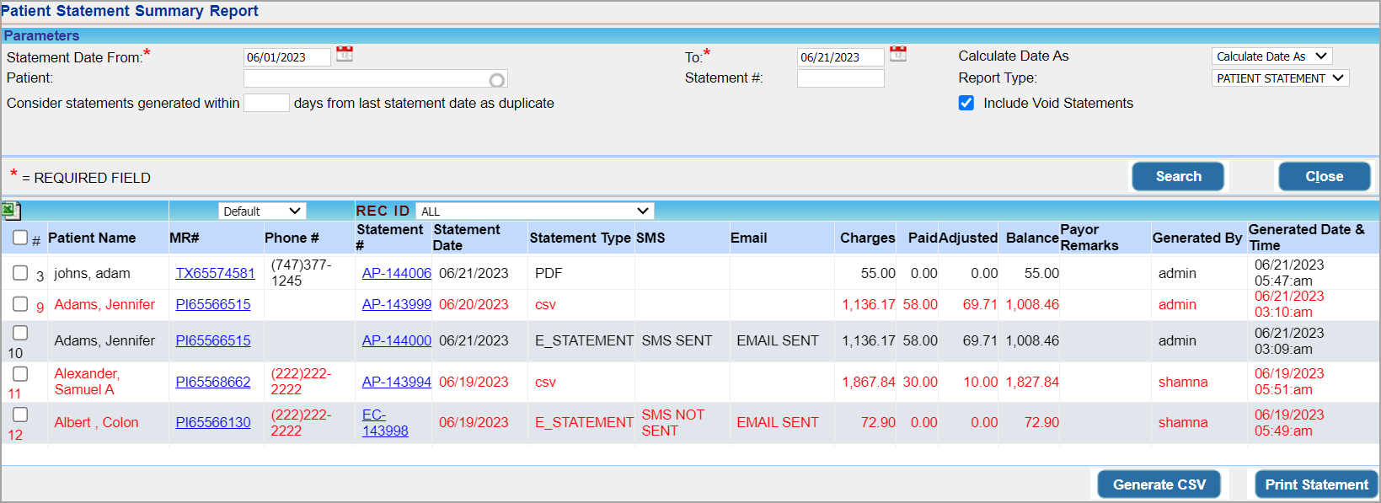The width and height of the screenshot is (1381, 503).
Task: Select the checkbox for johns, adam row
Action: [20, 272]
